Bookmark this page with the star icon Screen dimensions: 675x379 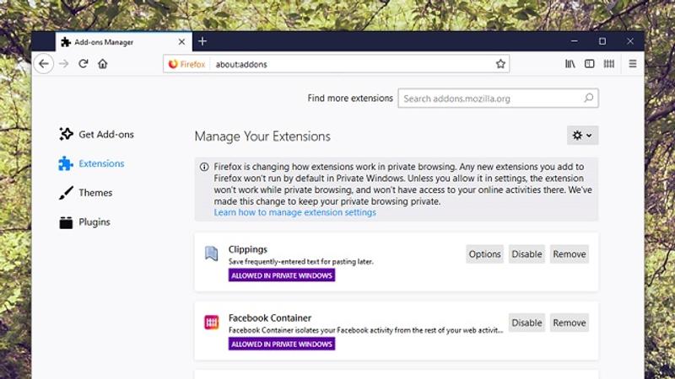[x=500, y=64]
